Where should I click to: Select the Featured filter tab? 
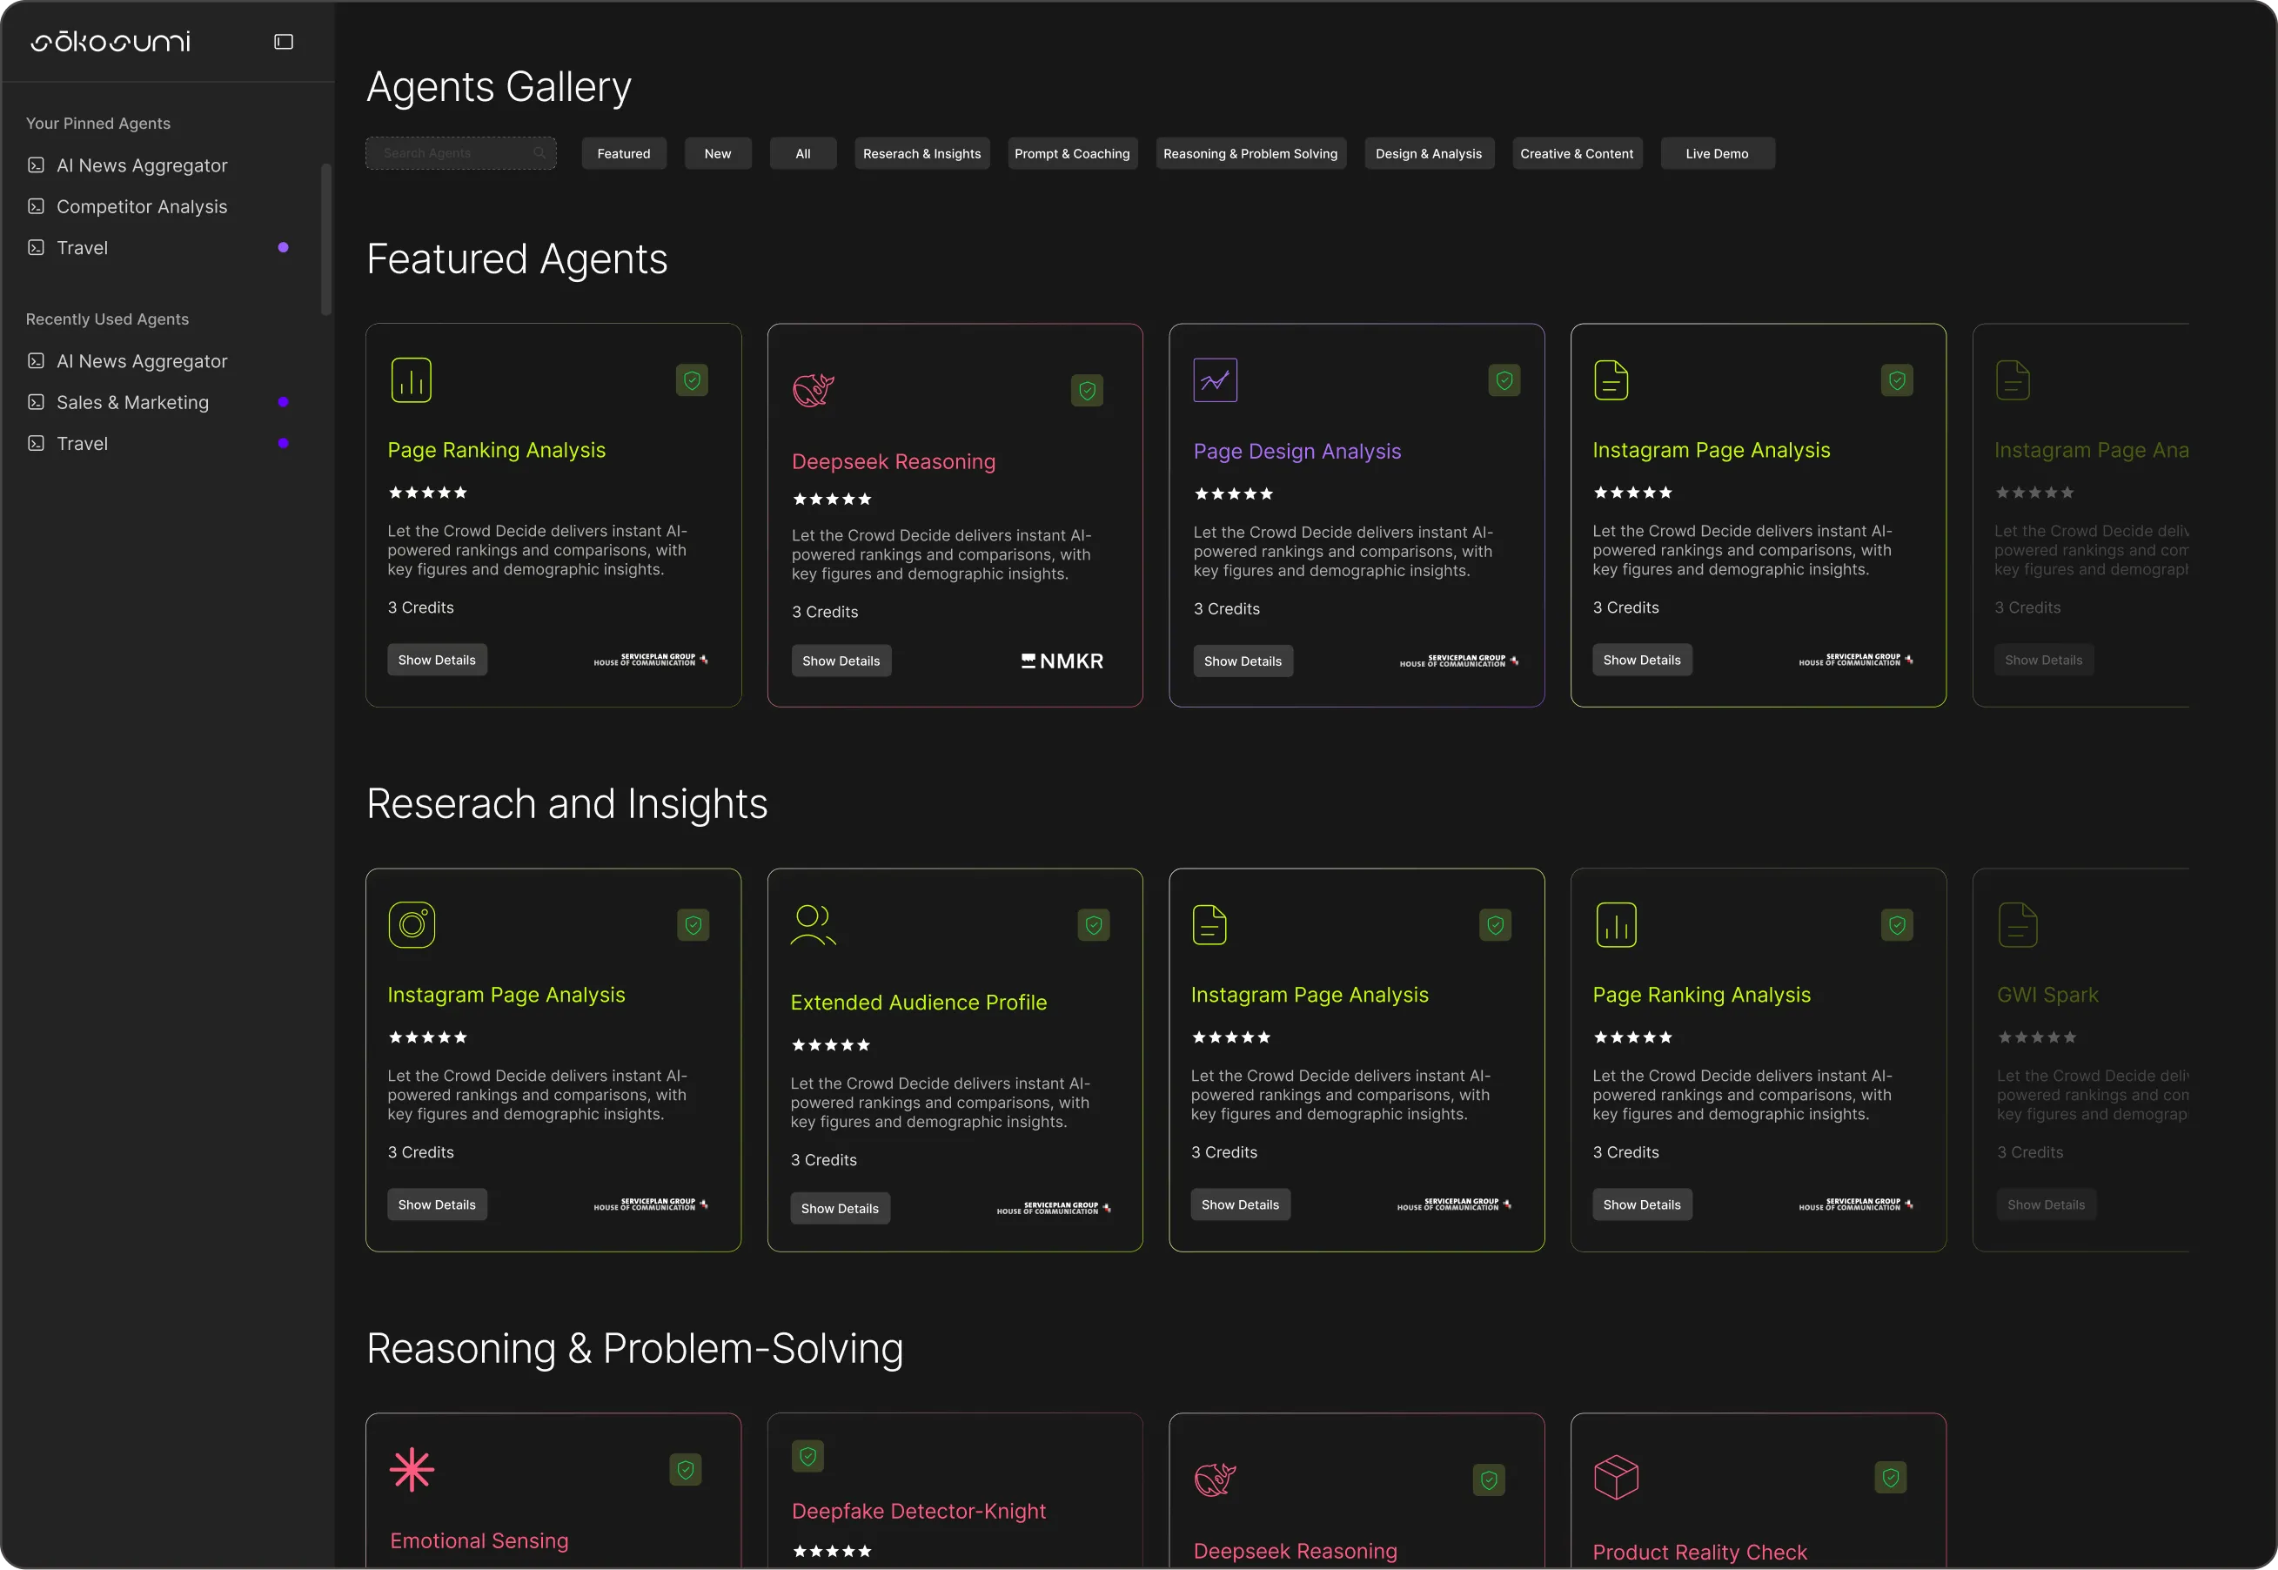[624, 153]
